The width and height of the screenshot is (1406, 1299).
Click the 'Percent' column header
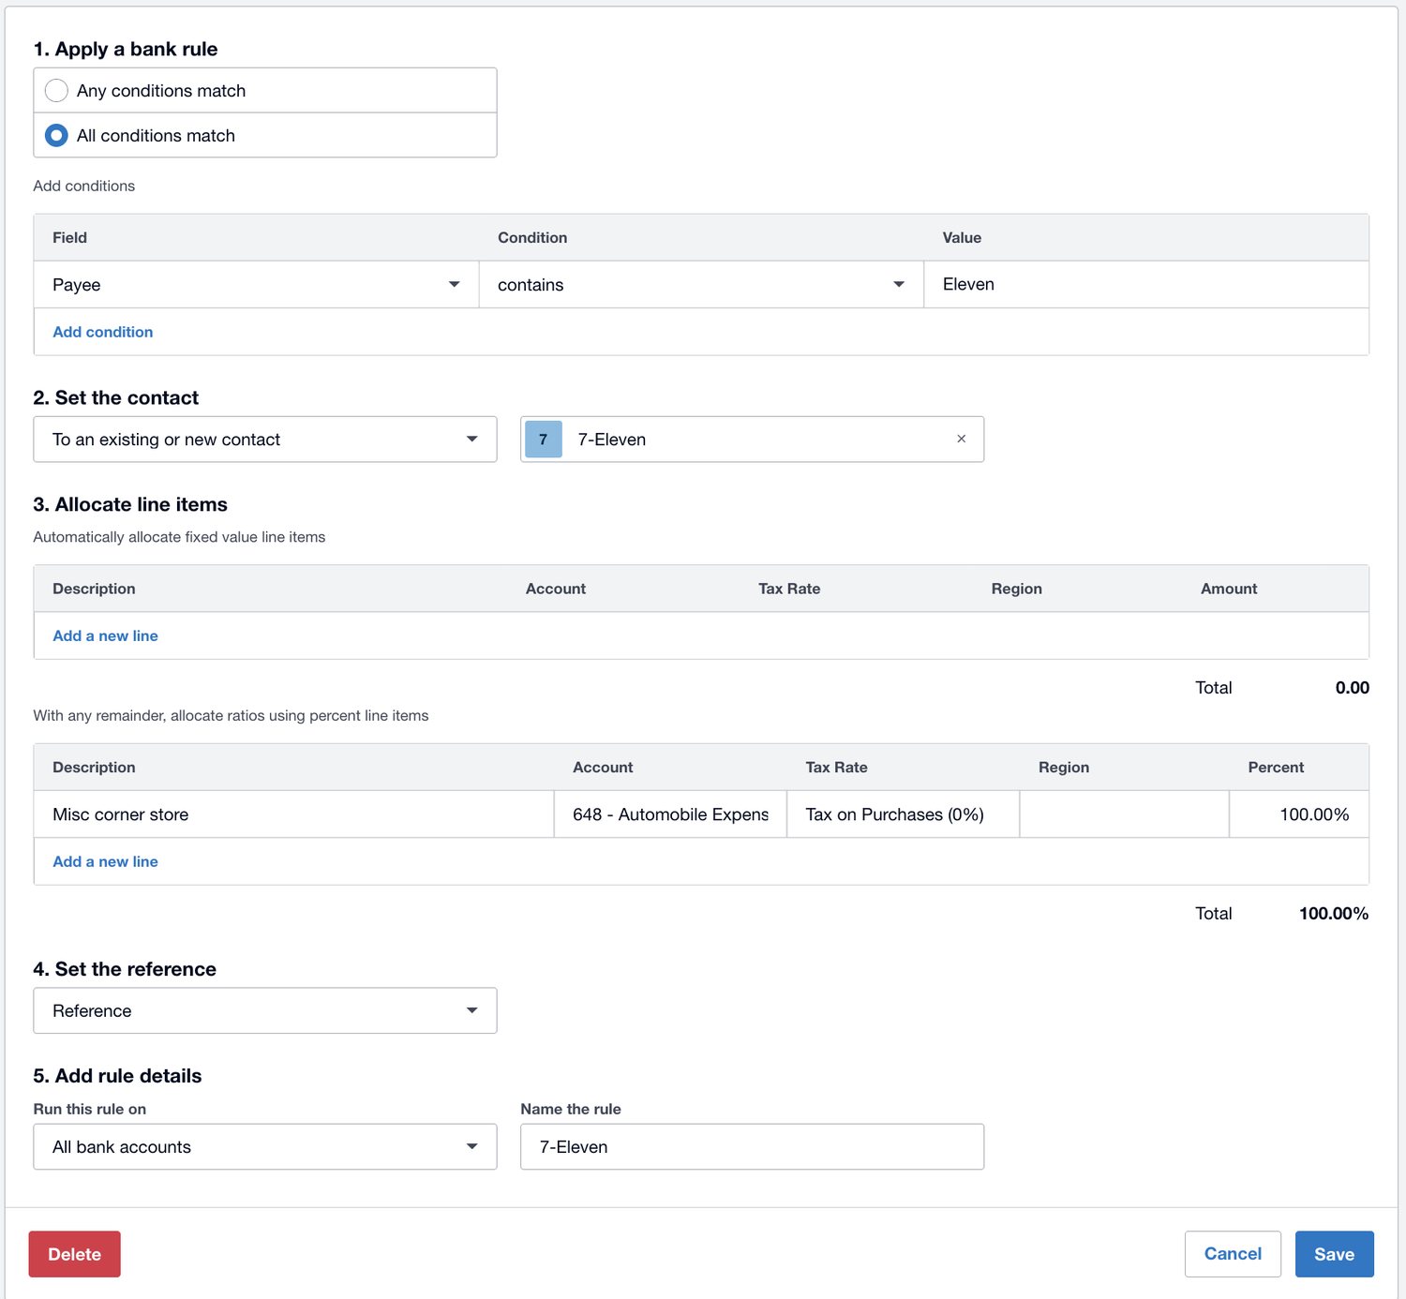1276,768
